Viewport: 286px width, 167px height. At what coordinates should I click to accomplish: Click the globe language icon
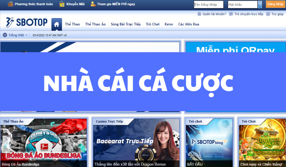pos(5,35)
